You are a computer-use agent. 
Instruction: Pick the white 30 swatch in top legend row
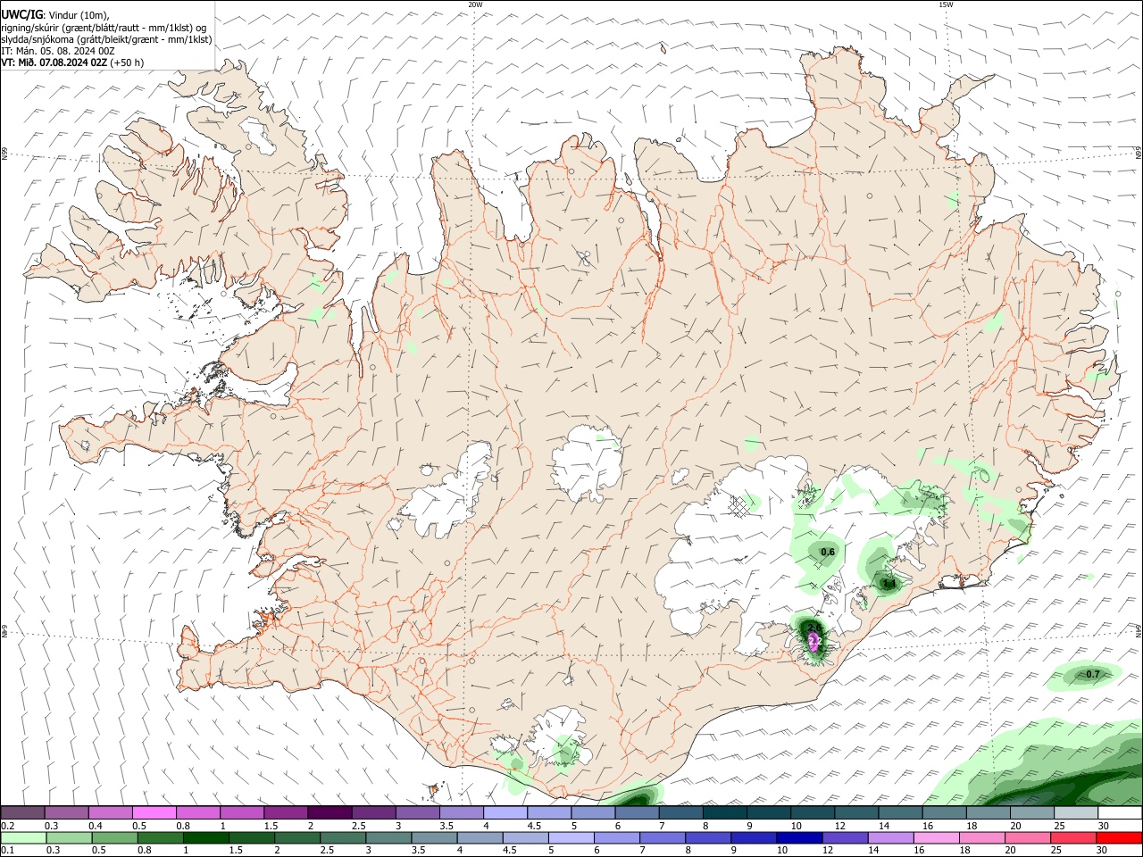[x=1121, y=812]
